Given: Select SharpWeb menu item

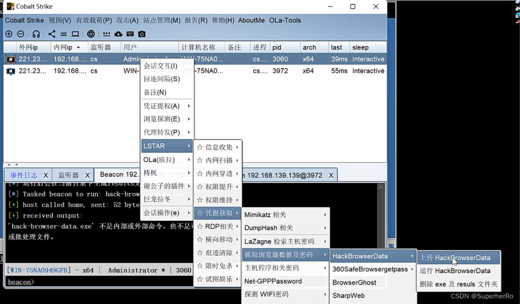Looking at the screenshot, I should 373,296.
